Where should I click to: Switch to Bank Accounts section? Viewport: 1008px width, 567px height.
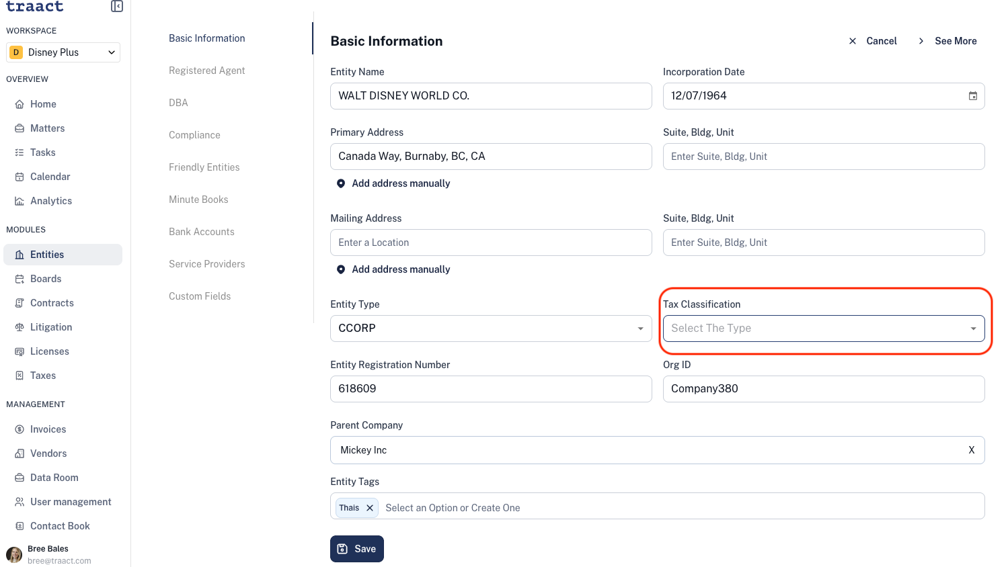[202, 232]
